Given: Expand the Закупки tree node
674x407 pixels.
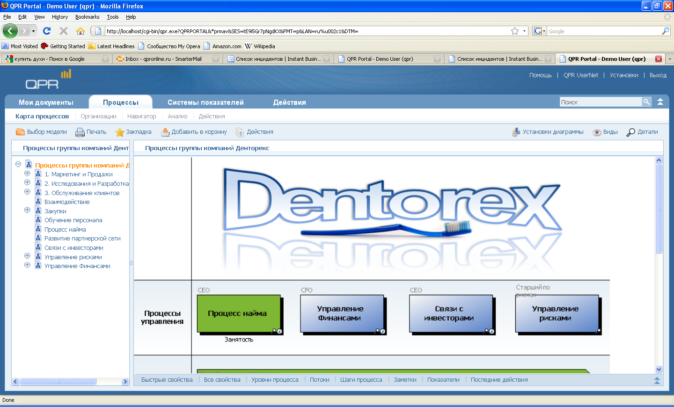Looking at the screenshot, I should [27, 210].
